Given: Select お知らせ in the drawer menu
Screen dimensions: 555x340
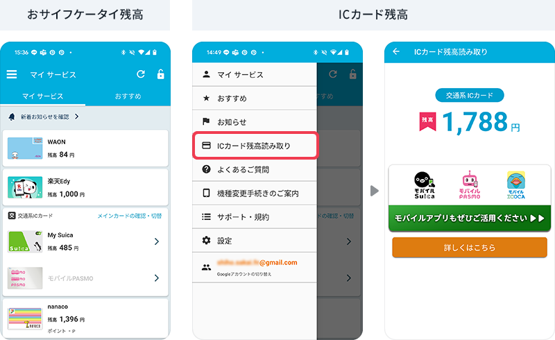Looking at the screenshot, I should [255, 122].
